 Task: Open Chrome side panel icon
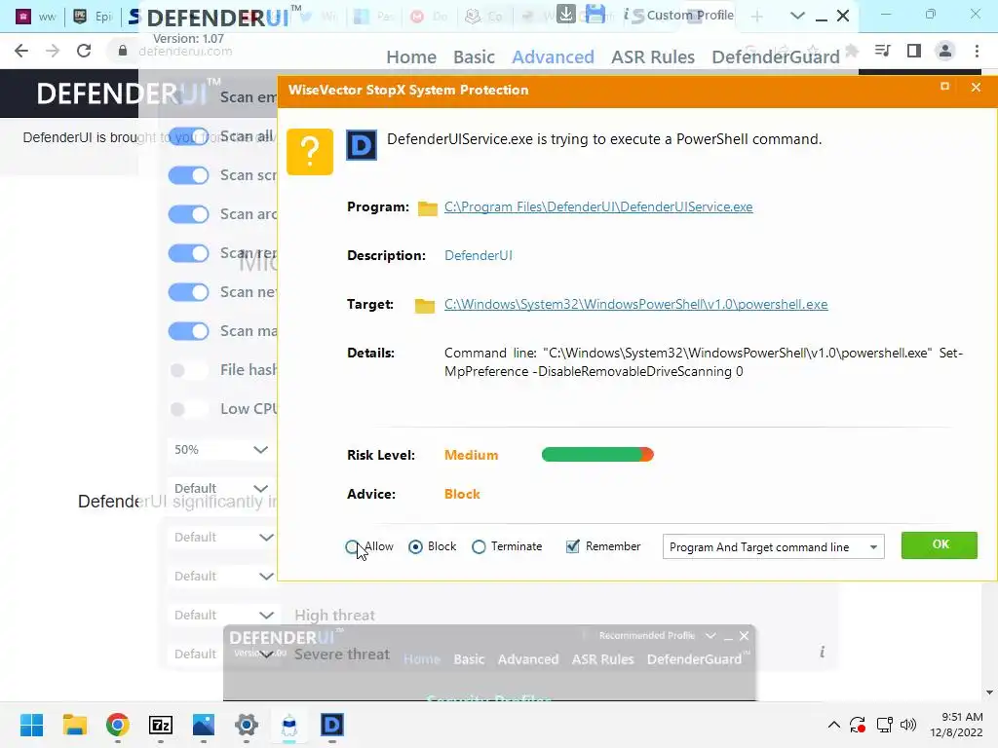click(914, 51)
